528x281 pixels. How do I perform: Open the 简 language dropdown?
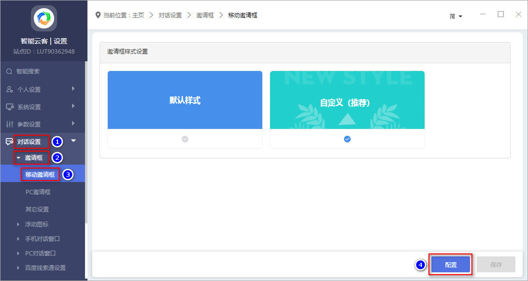(456, 16)
